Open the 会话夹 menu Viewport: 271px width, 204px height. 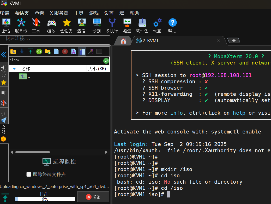(x=22, y=13)
